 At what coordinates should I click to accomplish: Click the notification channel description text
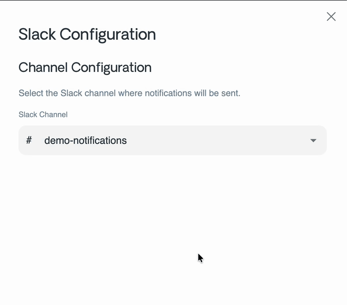click(x=129, y=93)
